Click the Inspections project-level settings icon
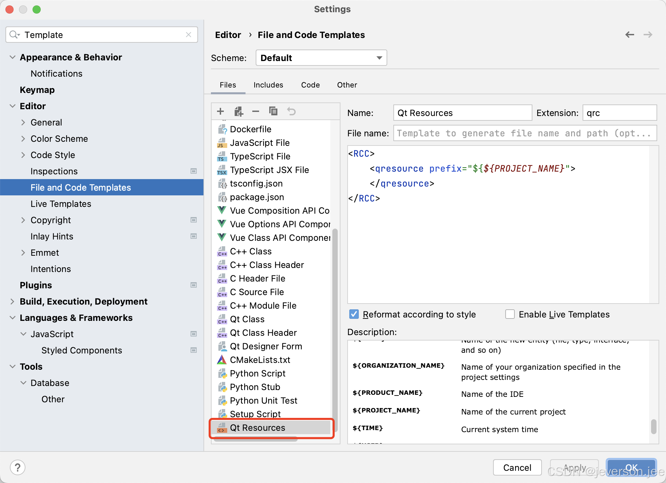The image size is (666, 483). [x=194, y=171]
